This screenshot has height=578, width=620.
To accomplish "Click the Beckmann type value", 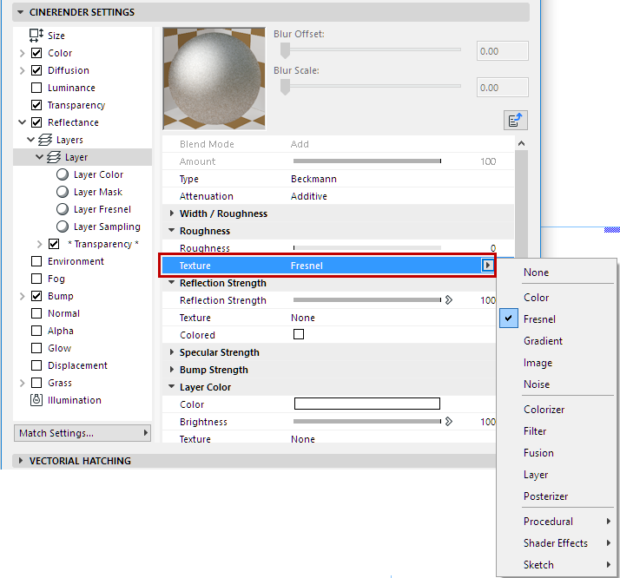I will (x=313, y=179).
